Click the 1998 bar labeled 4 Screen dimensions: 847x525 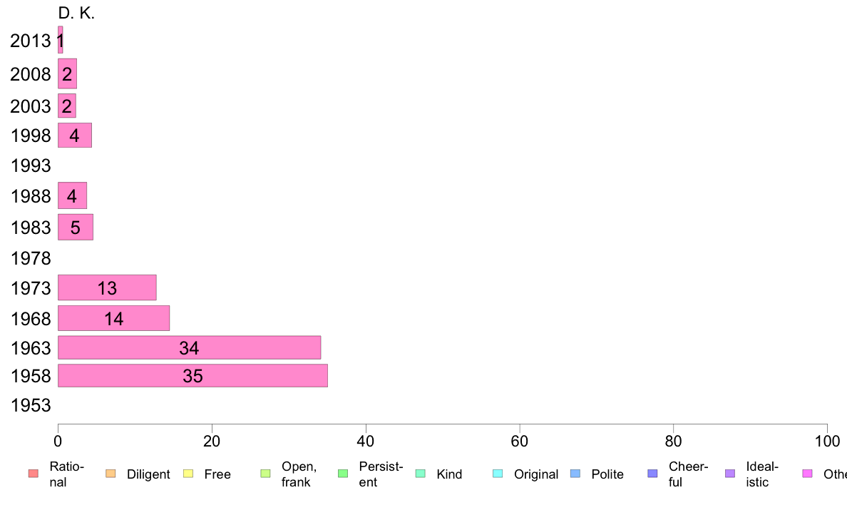[x=75, y=135]
